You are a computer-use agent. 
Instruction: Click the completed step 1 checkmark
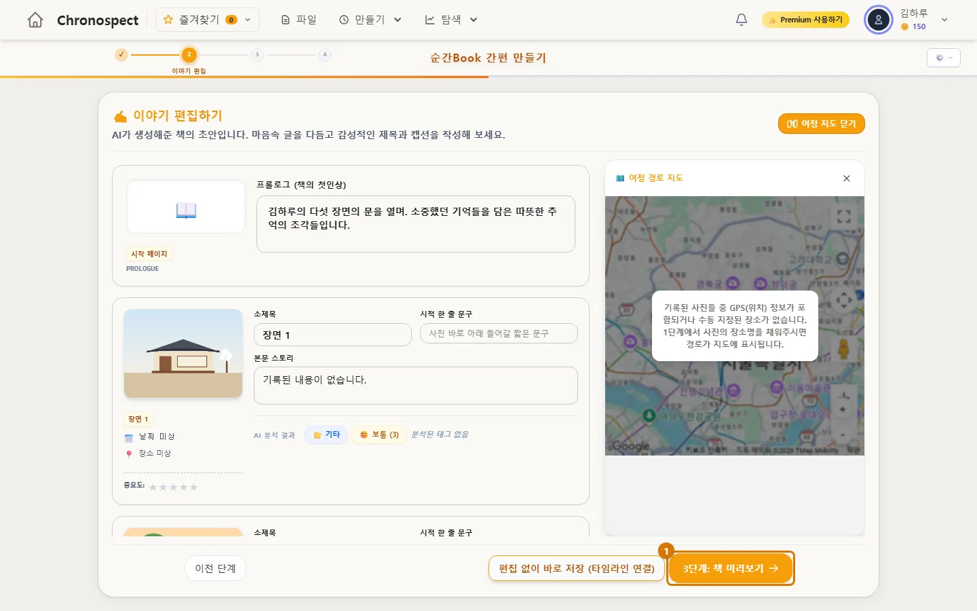[x=121, y=54]
